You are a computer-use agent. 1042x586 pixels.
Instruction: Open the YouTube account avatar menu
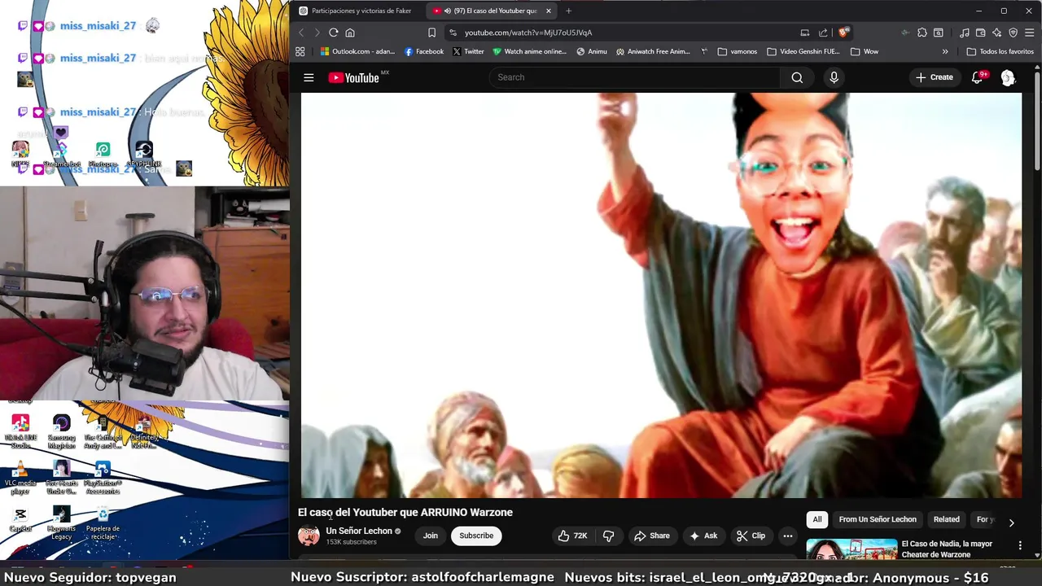tap(1008, 77)
